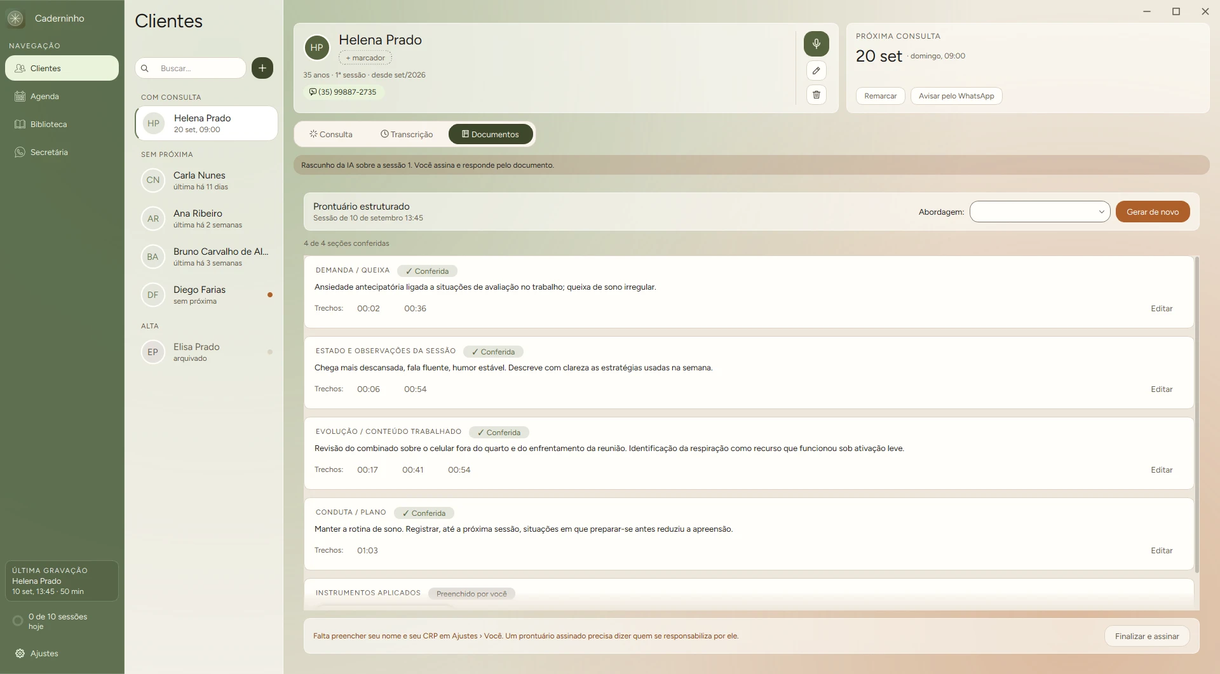Add new client with plus button
The width and height of the screenshot is (1220, 674).
pyautogui.click(x=262, y=68)
